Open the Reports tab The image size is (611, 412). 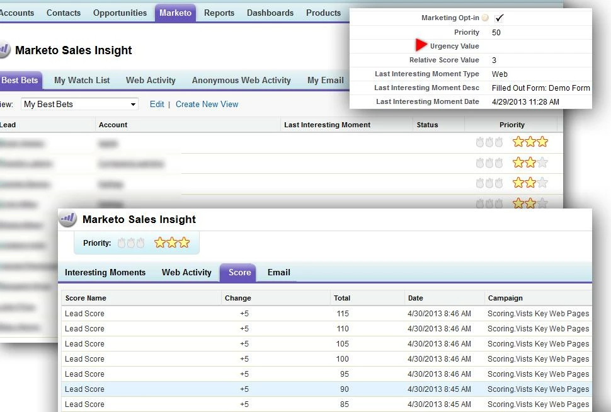click(x=219, y=13)
